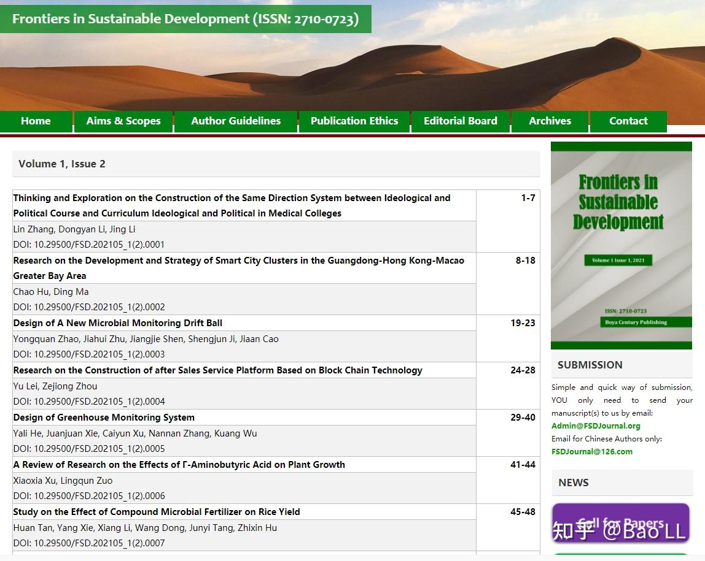Open the Author Guidelines section
The height and width of the screenshot is (561, 705).
pyautogui.click(x=236, y=121)
